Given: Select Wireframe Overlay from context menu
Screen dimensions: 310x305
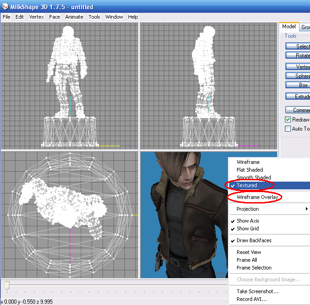Looking at the screenshot, I should 257,197.
